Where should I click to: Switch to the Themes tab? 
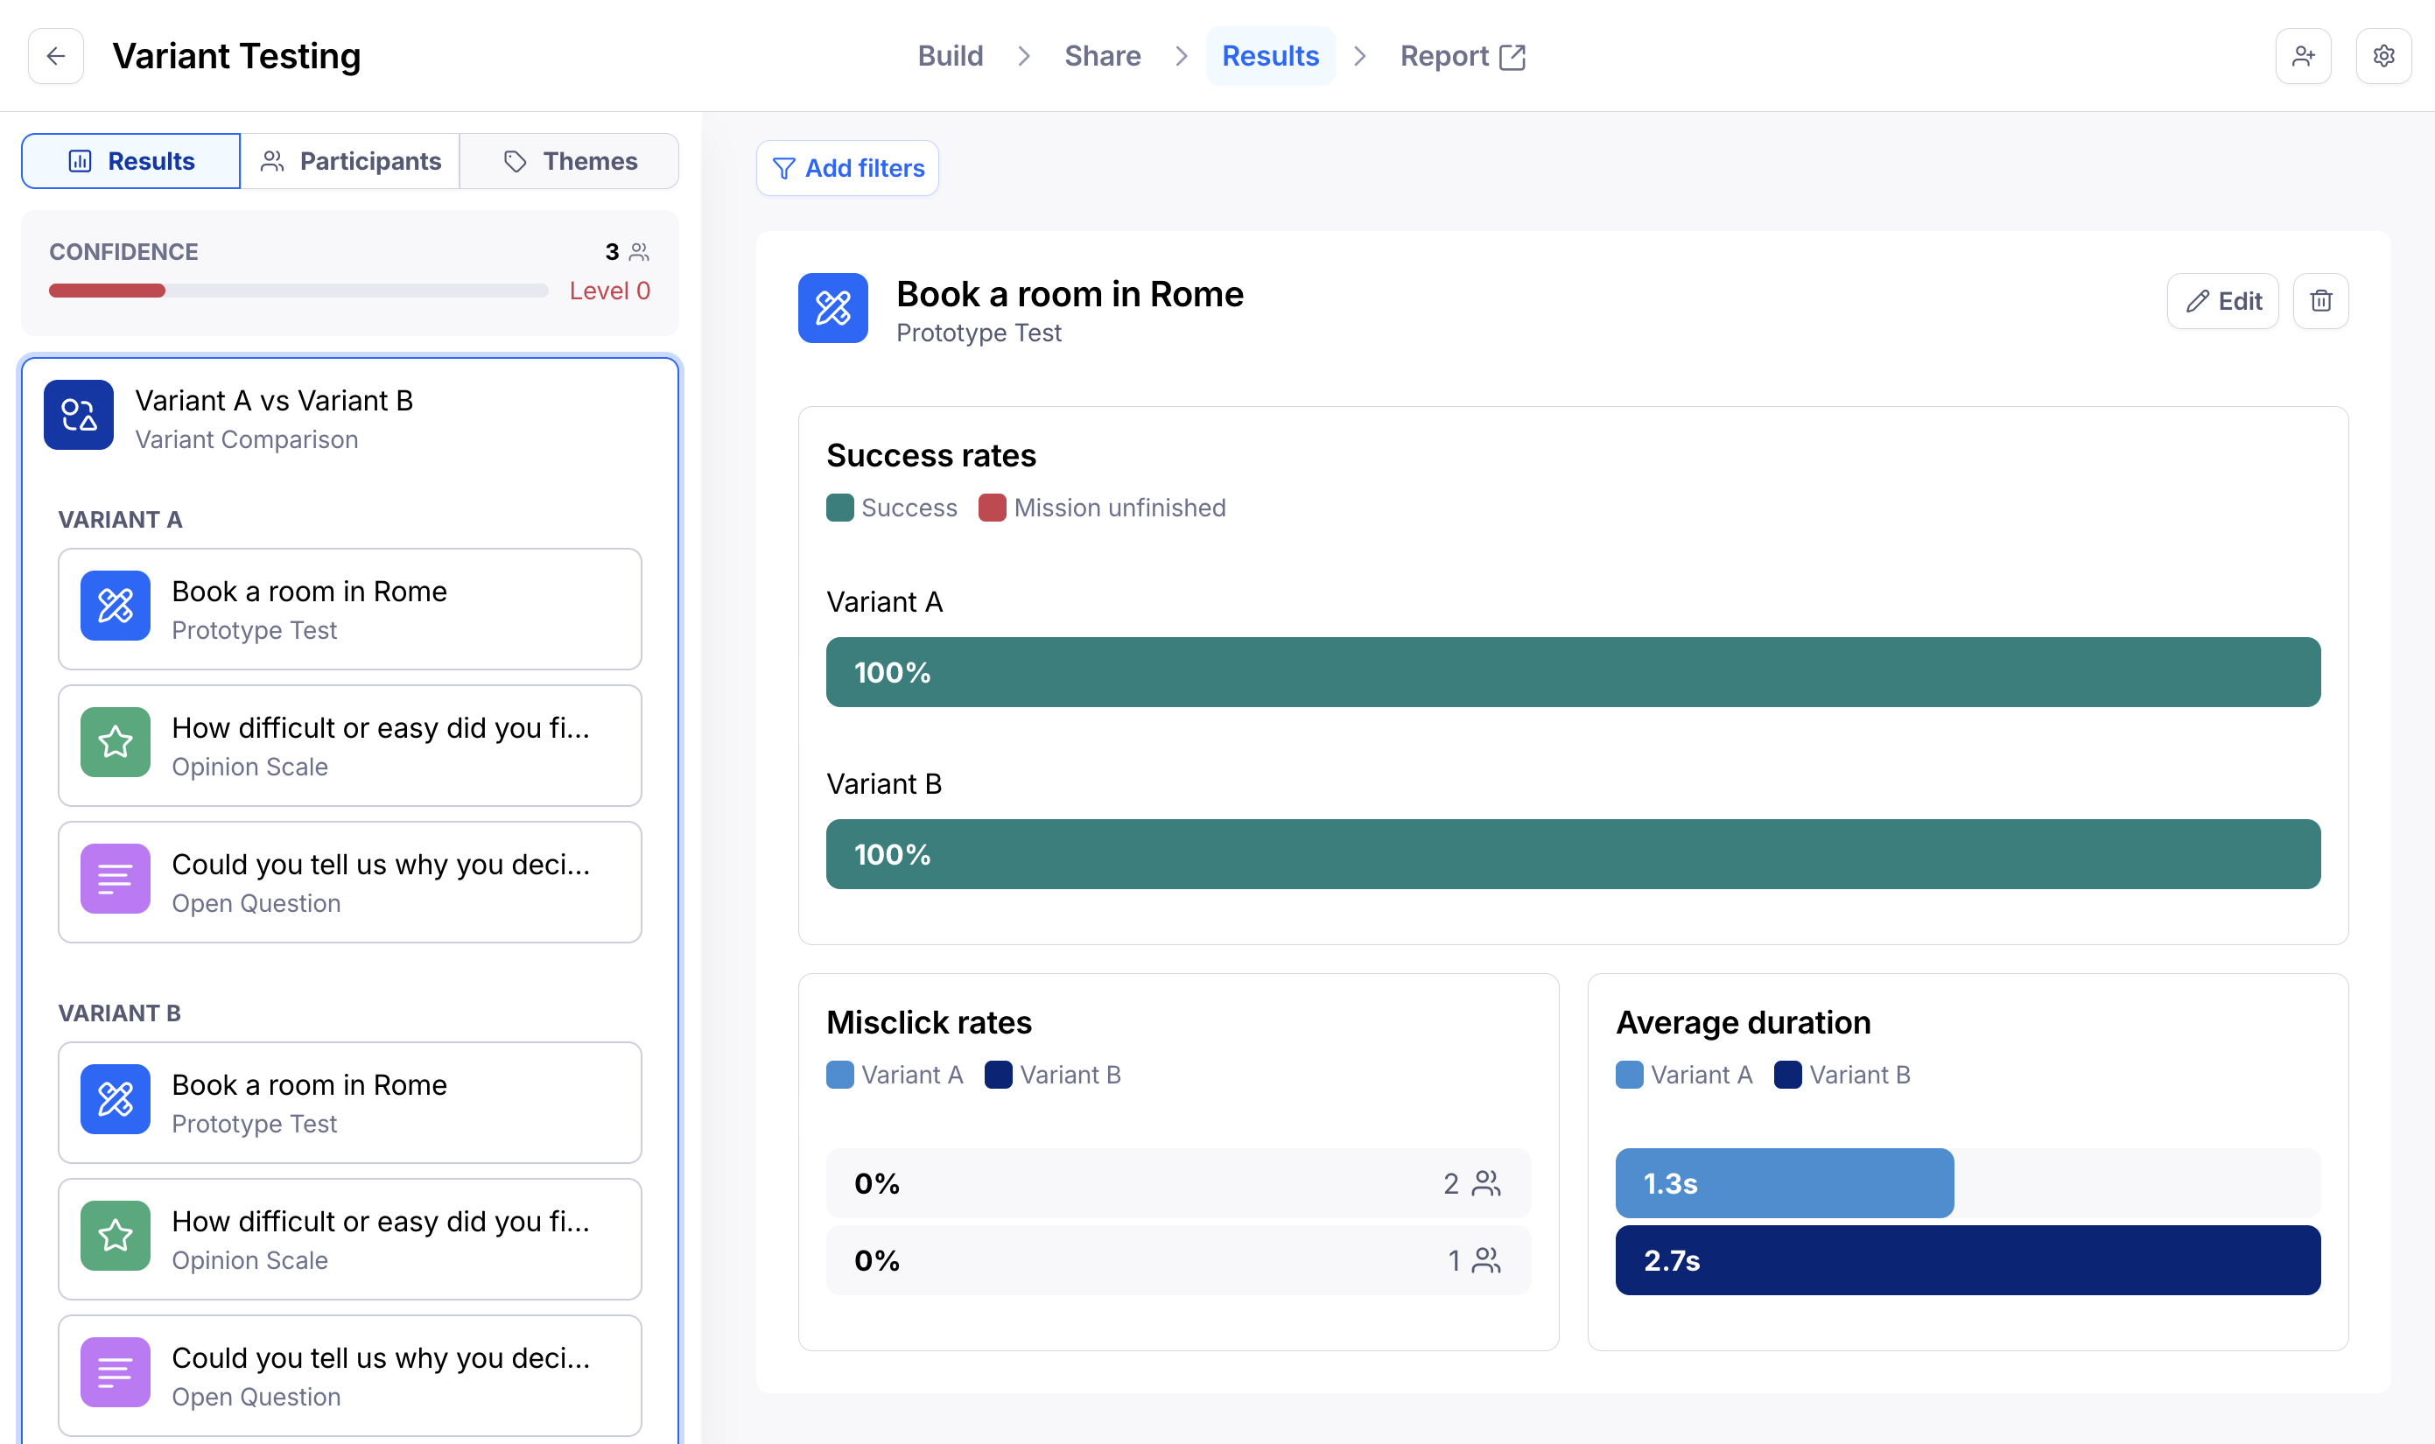coord(569,162)
